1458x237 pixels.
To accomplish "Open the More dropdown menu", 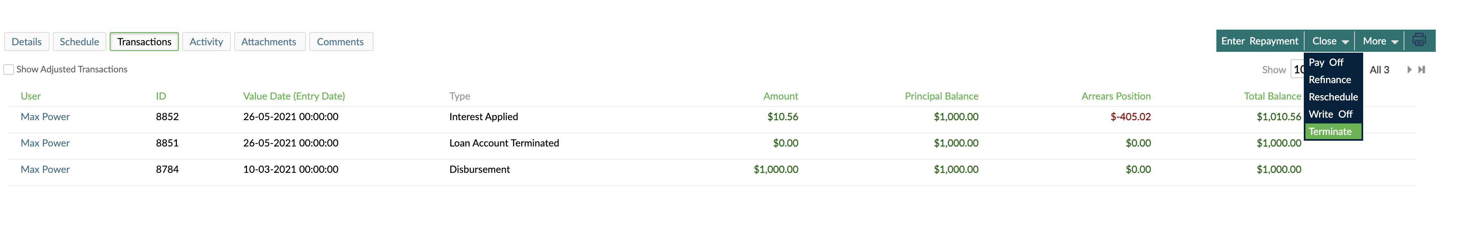I will (x=1379, y=41).
